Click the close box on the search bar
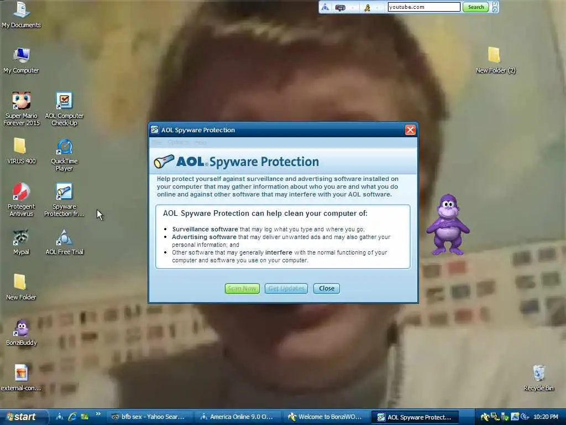Image resolution: width=566 pixels, height=425 pixels. (495, 10)
